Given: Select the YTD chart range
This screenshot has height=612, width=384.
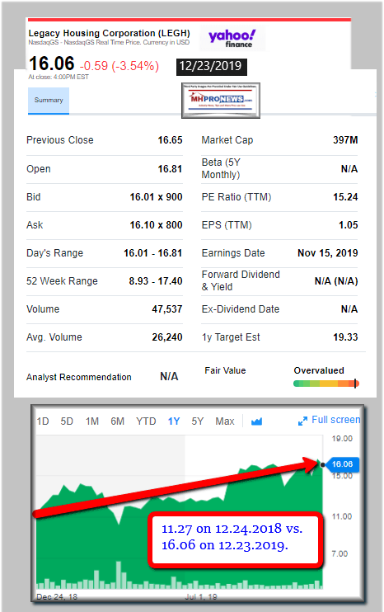Looking at the screenshot, I should 146,421.
